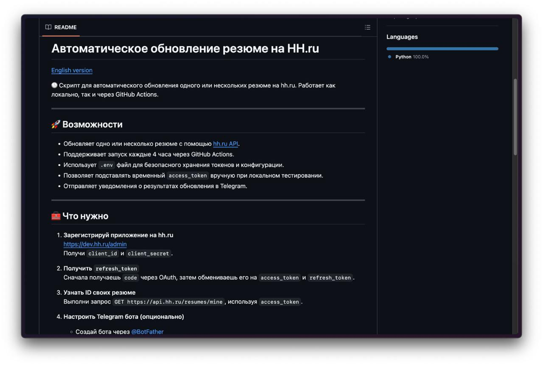Image resolution: width=543 pixels, height=366 pixels.
Task: Click '100.0%' next to Python
Action: (x=421, y=57)
